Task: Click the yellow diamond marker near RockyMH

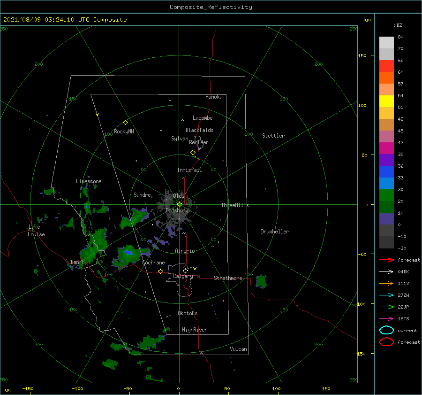Action: click(x=125, y=123)
